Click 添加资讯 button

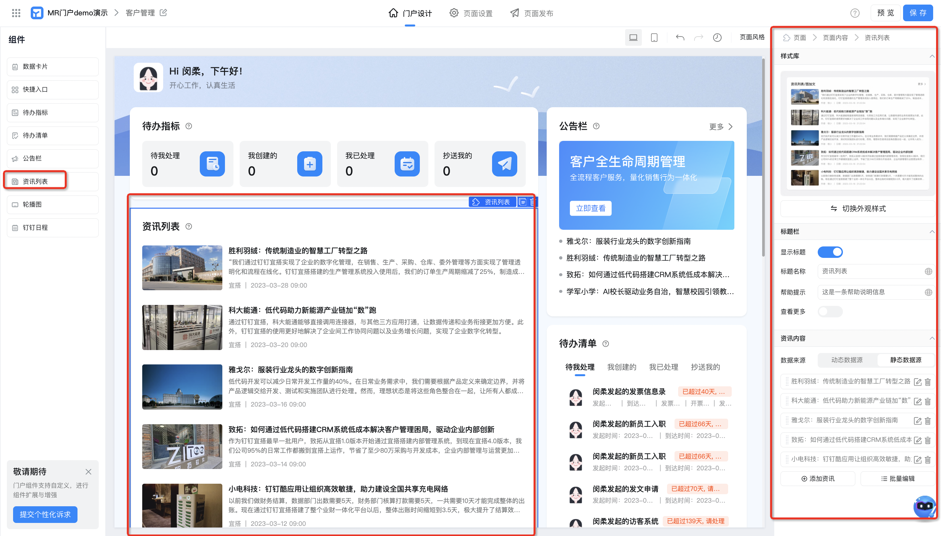tap(818, 478)
